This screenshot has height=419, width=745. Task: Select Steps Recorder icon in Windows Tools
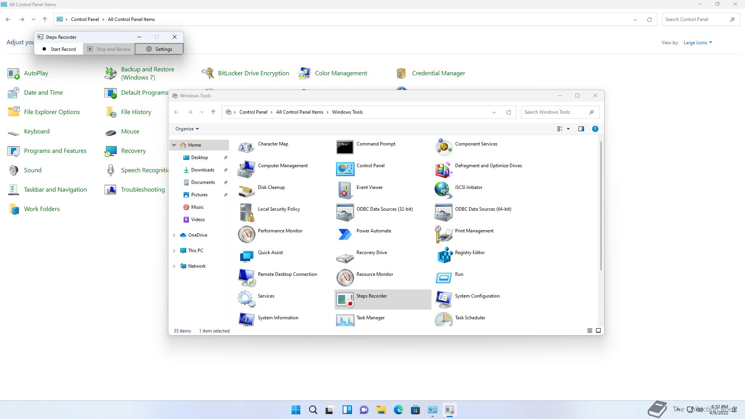coord(345,300)
